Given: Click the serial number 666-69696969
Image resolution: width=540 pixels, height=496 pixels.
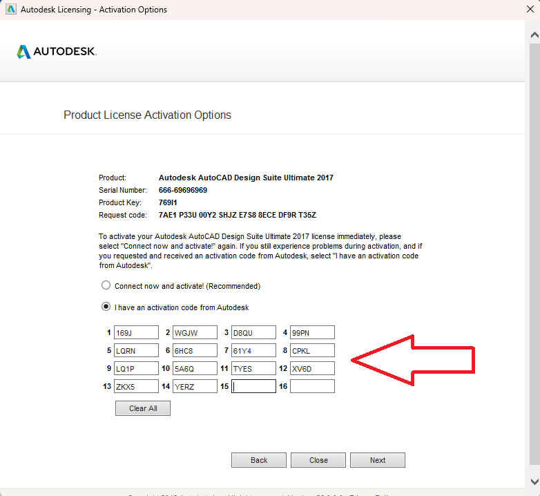Looking at the screenshot, I should click(x=183, y=190).
